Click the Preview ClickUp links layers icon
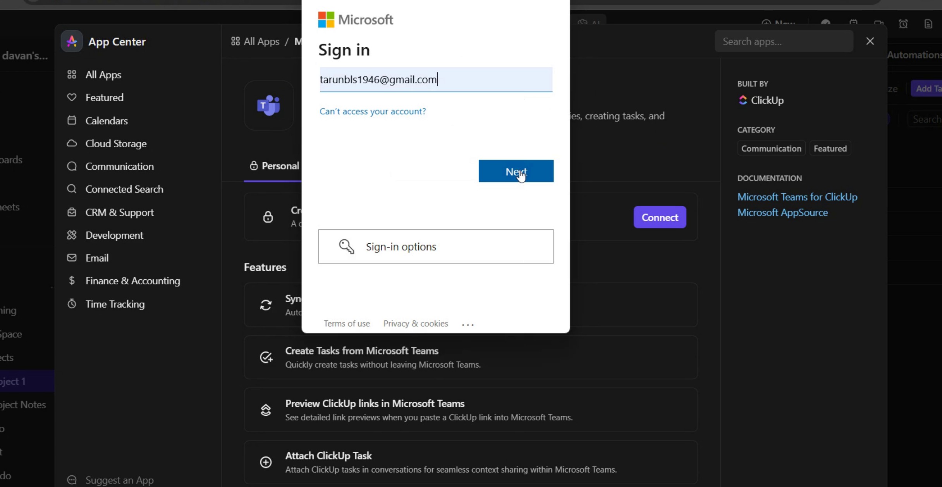 click(x=266, y=410)
